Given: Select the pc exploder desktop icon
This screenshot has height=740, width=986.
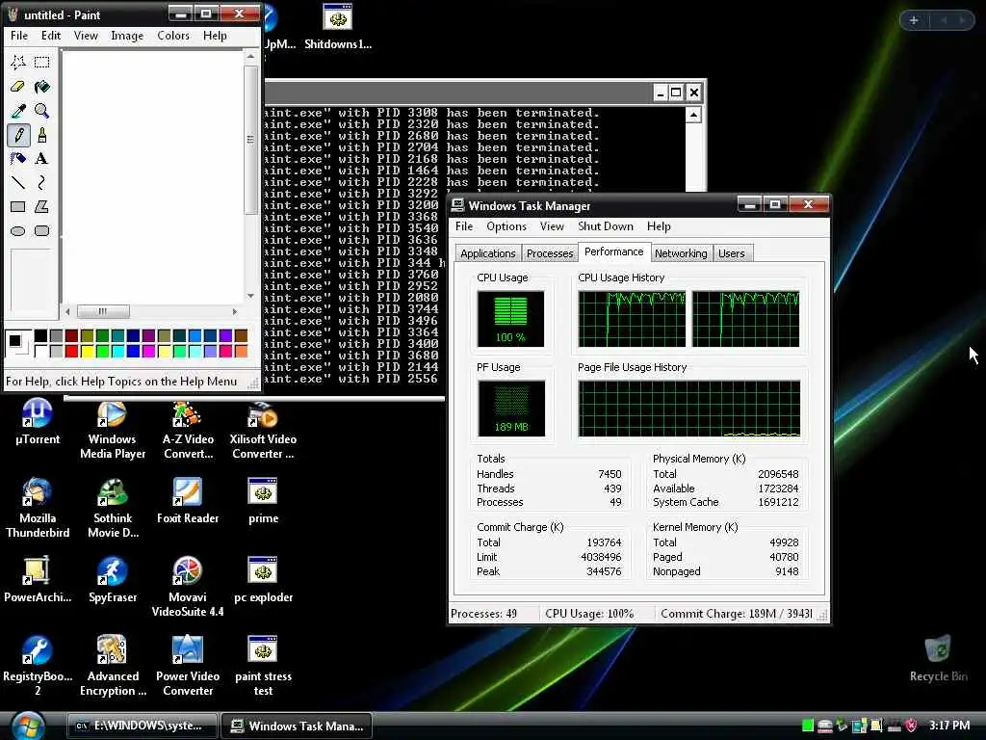Looking at the screenshot, I should coord(263,579).
